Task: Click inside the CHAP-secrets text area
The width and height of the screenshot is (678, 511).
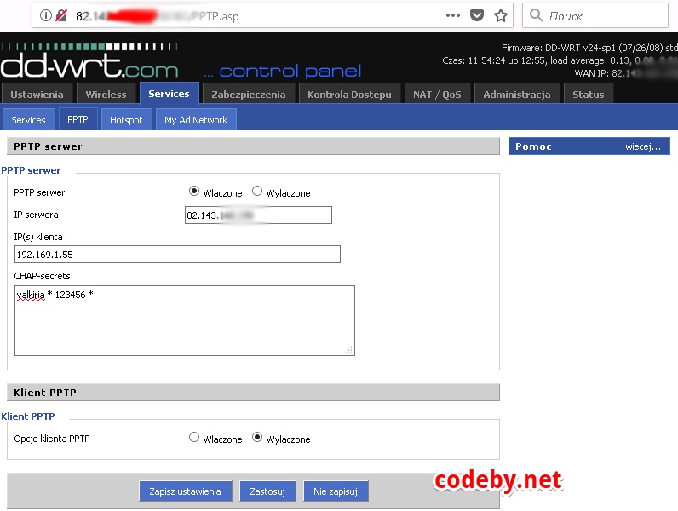Action: point(184,320)
